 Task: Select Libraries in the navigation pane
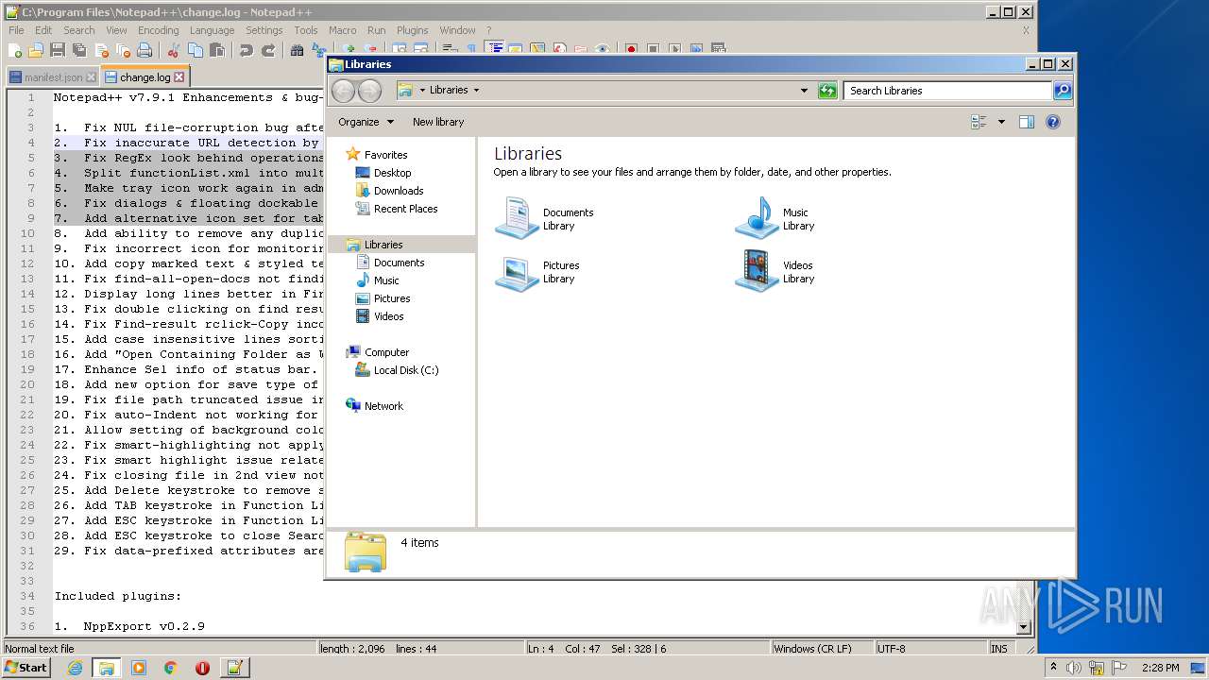tap(383, 245)
